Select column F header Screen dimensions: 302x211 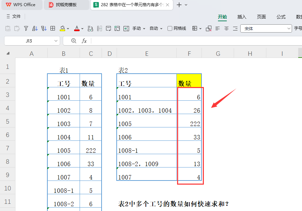click(189, 54)
